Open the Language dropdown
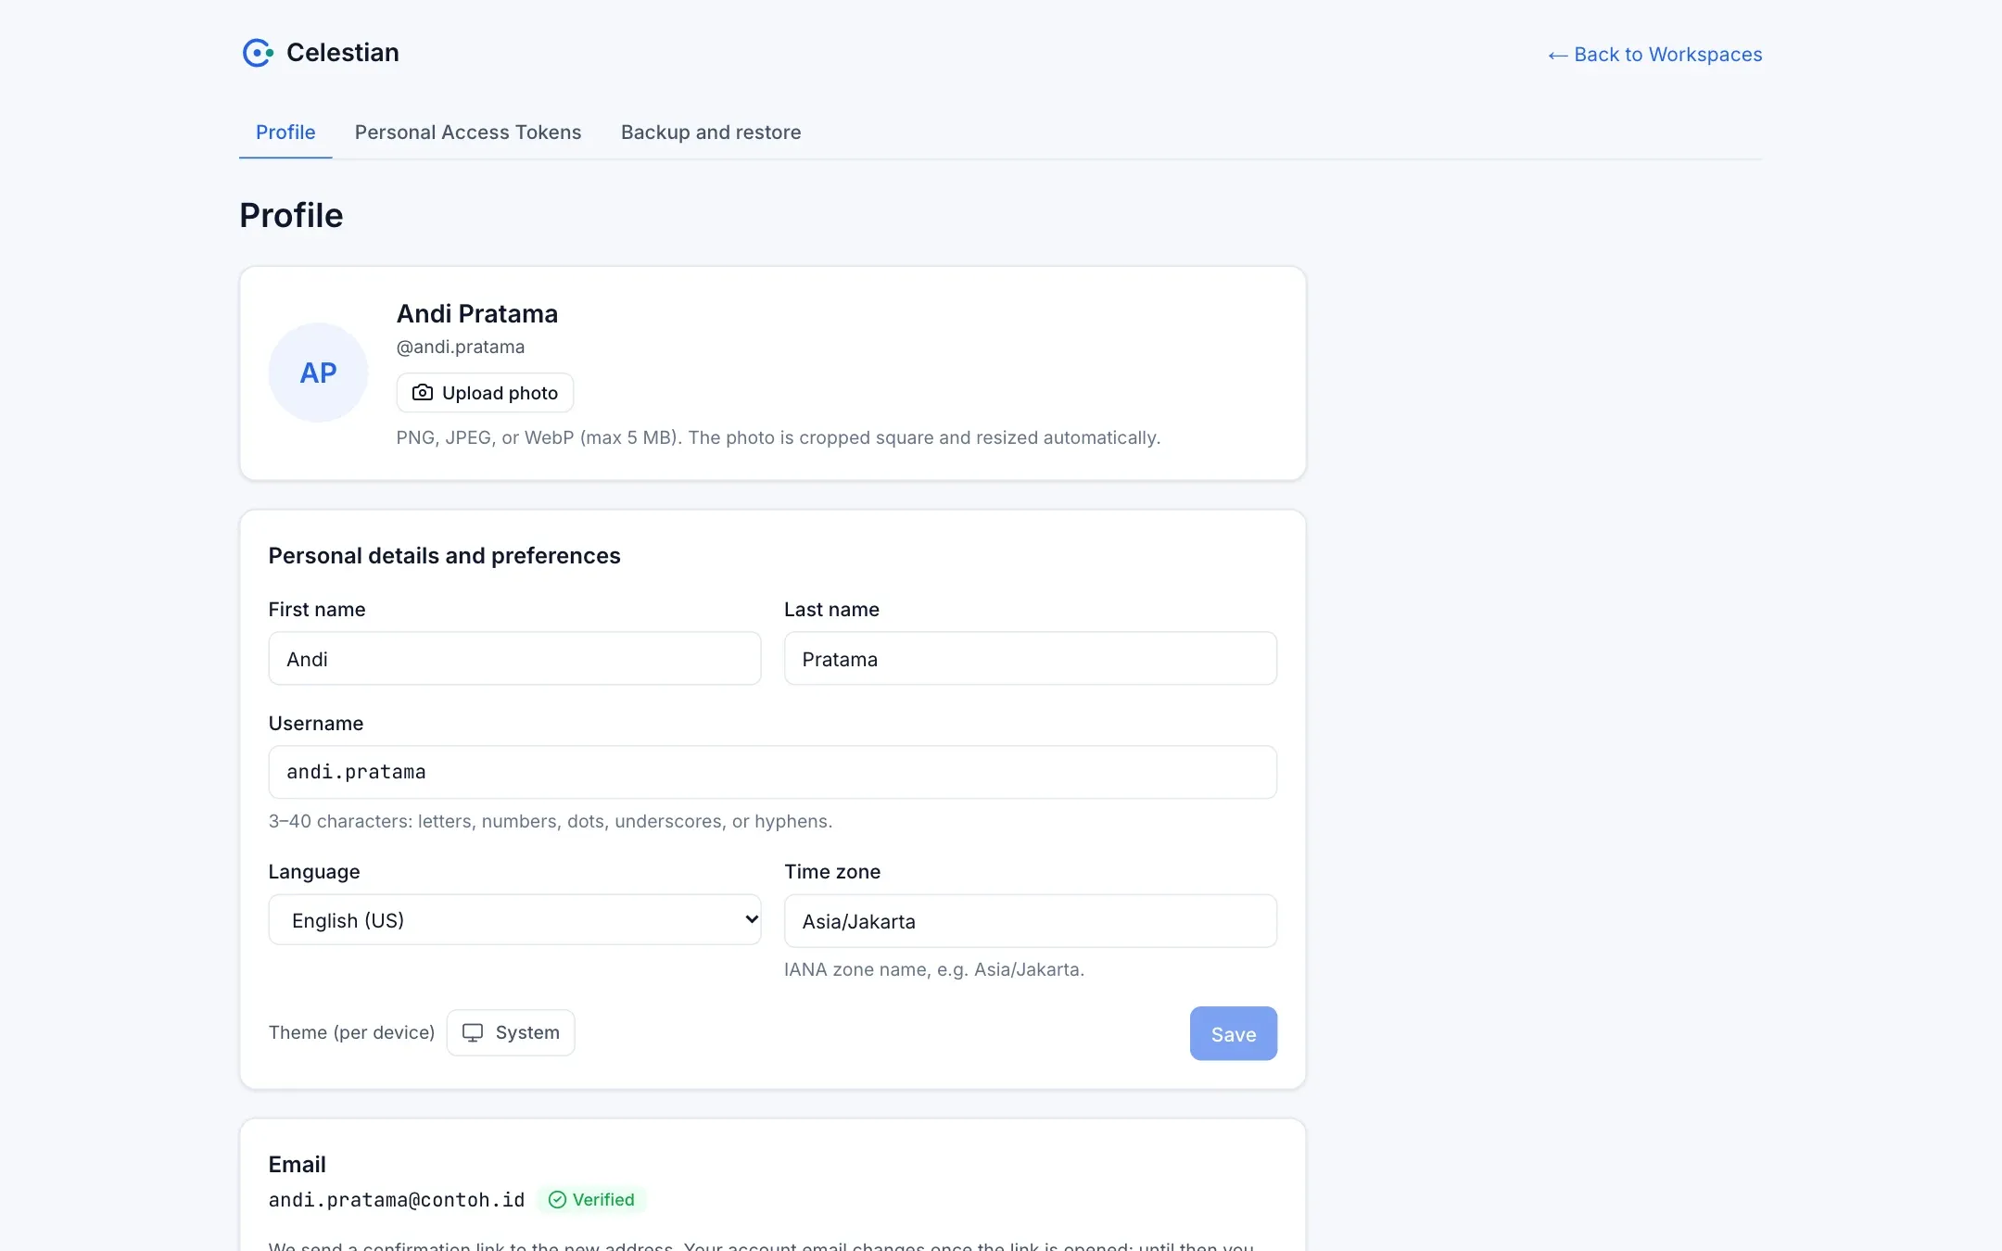This screenshot has width=2002, height=1251. pos(514,920)
